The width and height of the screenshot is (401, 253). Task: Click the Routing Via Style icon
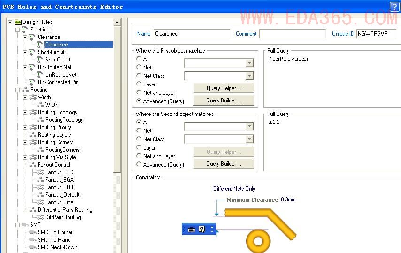pos(33,157)
